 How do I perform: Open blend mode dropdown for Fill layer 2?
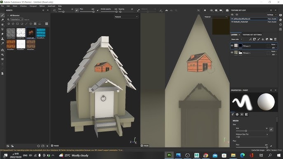tap(274, 44)
